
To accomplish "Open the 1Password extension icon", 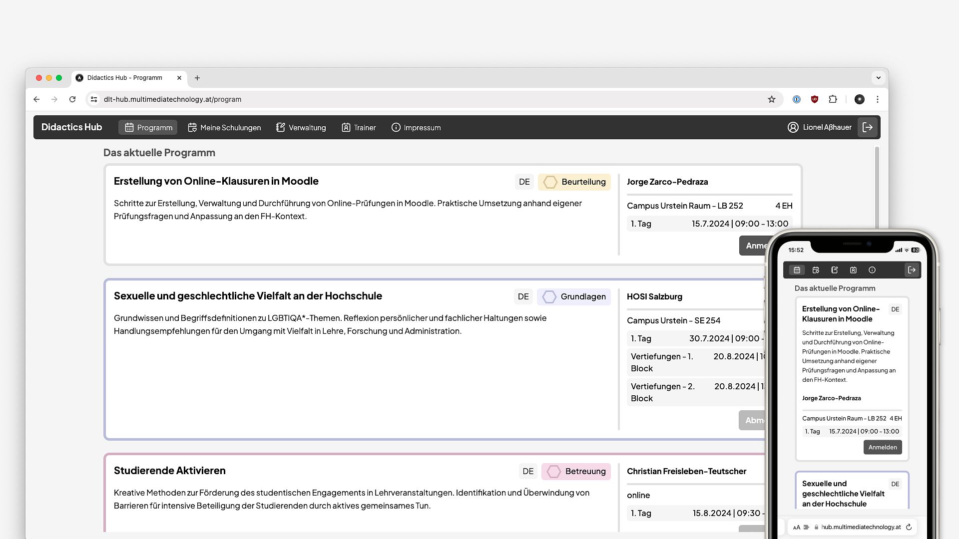I will point(797,99).
